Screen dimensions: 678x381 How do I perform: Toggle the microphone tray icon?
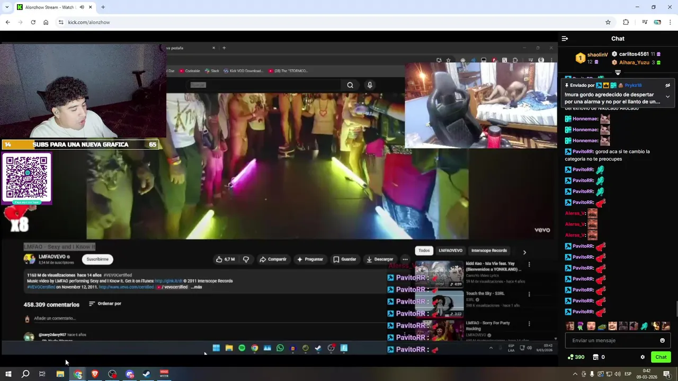pyautogui.click(x=593, y=374)
